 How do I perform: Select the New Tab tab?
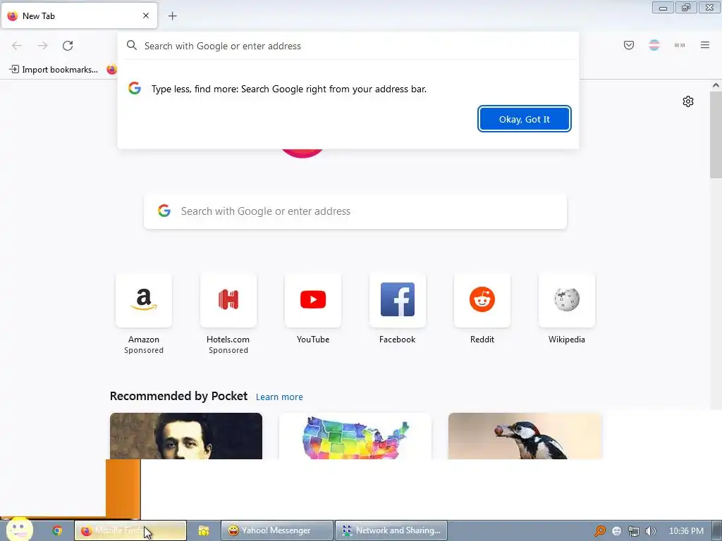[79, 15]
